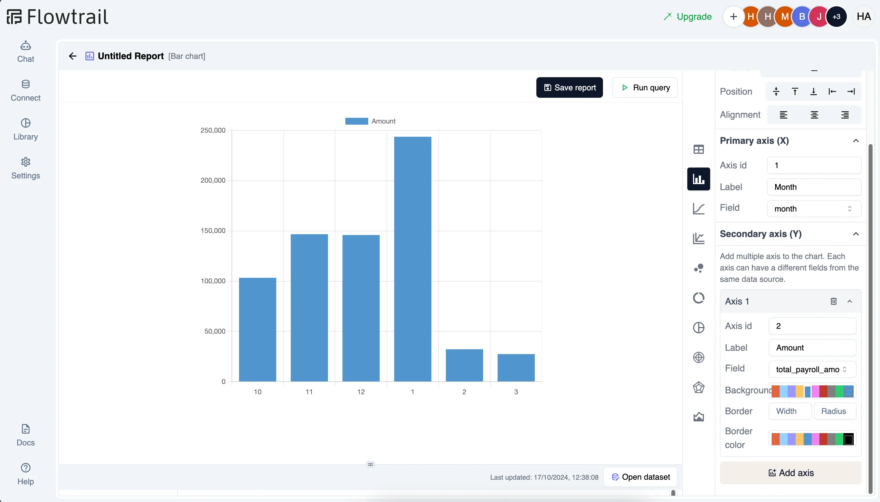Select the area chart icon

[698, 417]
